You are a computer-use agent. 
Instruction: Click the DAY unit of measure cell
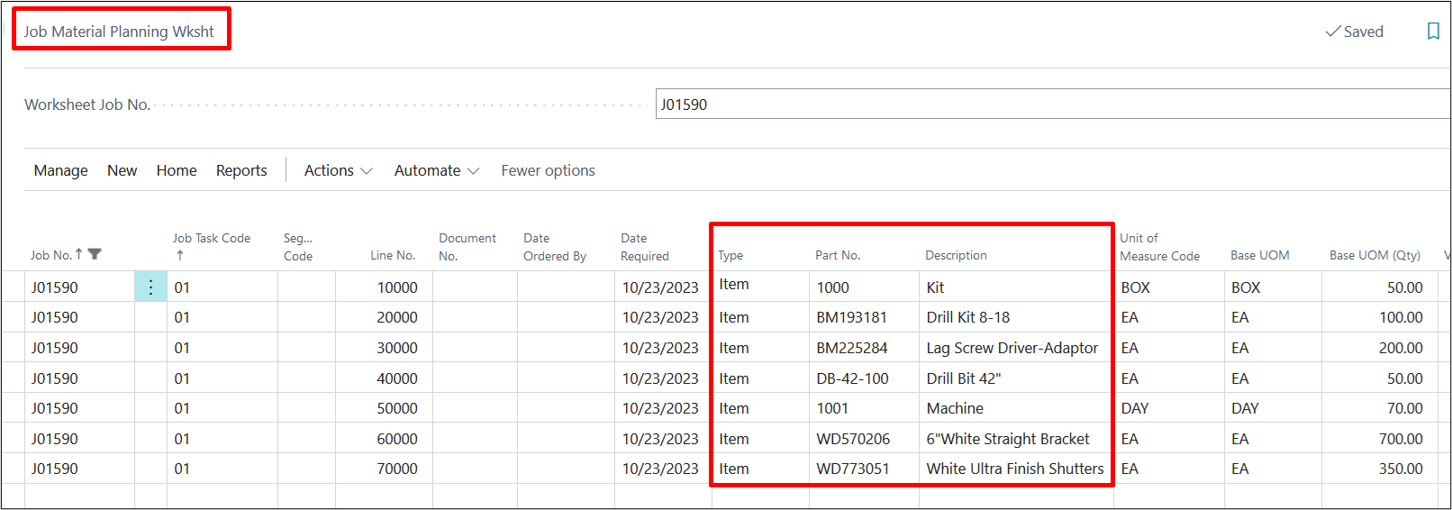[1135, 408]
